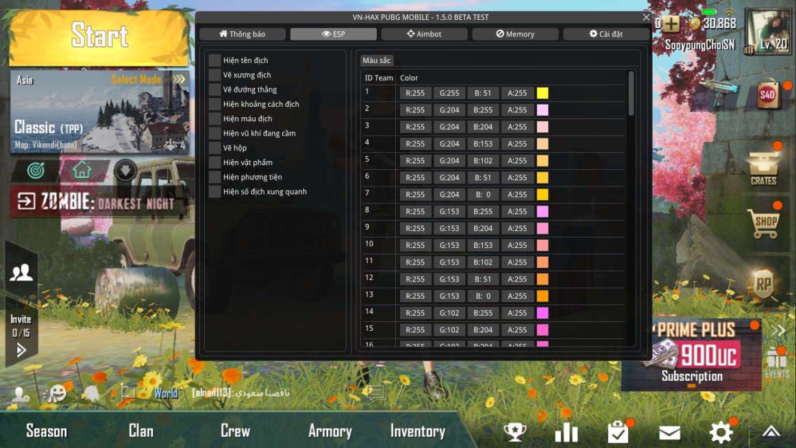Toggle Vẽ đường thẳng checkbox
The image size is (796, 448).
click(214, 90)
